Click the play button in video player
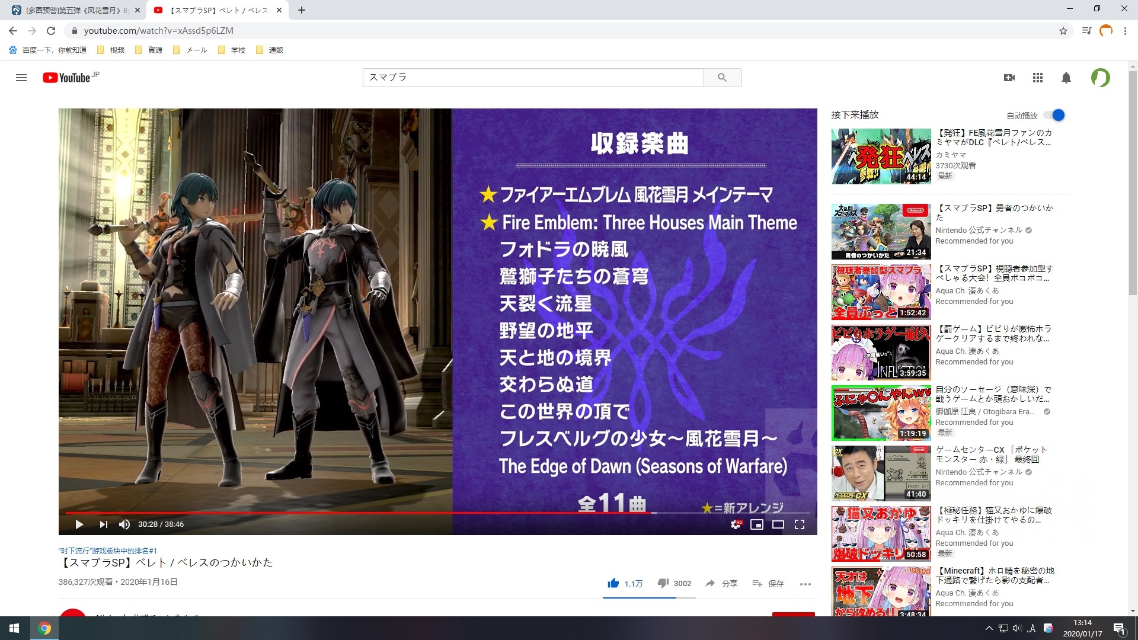 click(x=79, y=524)
